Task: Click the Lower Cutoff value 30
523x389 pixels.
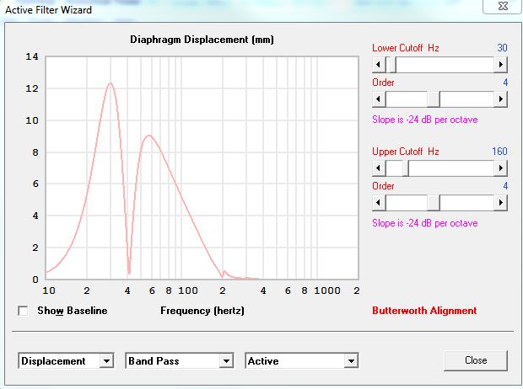Action: [x=502, y=48]
